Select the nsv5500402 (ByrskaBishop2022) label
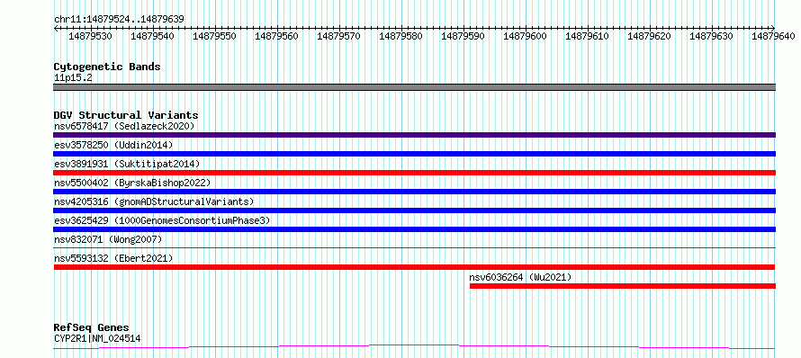 pos(132,183)
